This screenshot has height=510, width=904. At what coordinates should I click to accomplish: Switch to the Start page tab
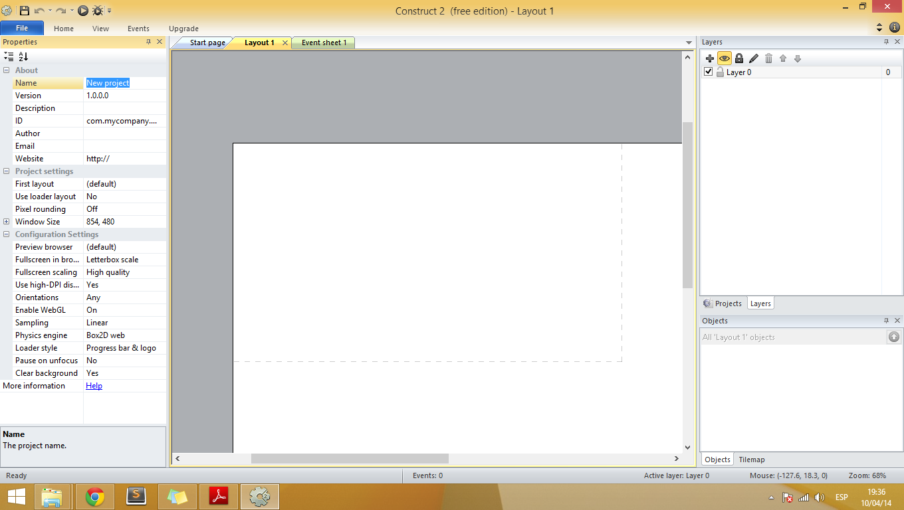[207, 42]
